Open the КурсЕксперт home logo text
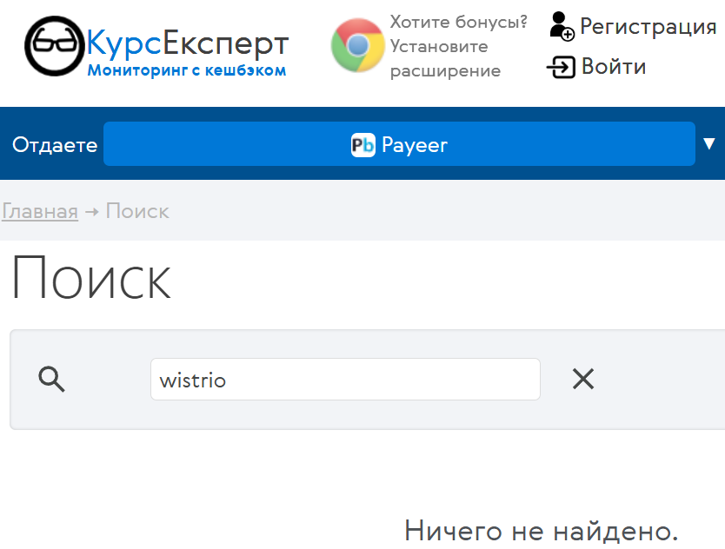This screenshot has height=549, width=725. click(188, 43)
